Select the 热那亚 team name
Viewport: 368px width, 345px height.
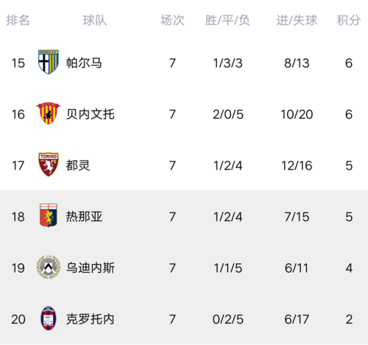84,217
